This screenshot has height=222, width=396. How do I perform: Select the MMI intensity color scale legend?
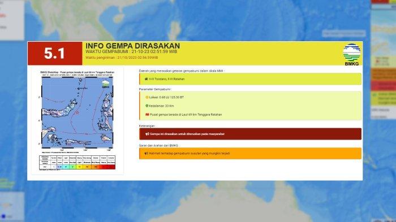78,162
